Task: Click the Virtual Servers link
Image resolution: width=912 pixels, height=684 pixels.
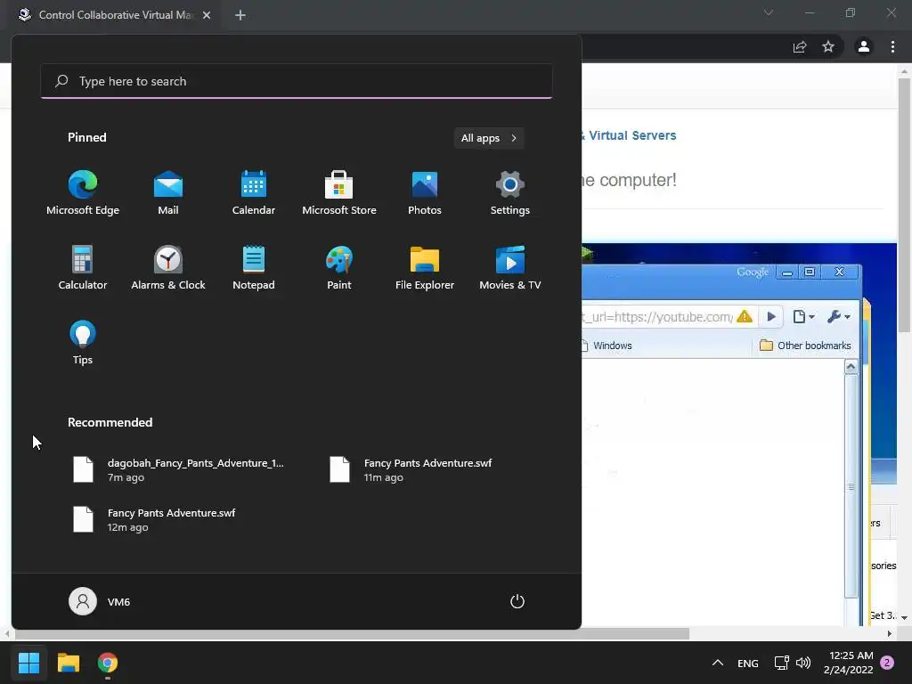Action: (x=631, y=135)
